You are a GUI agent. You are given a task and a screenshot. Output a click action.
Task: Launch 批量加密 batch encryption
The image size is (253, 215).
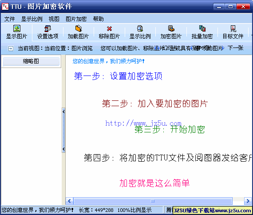tap(202, 32)
